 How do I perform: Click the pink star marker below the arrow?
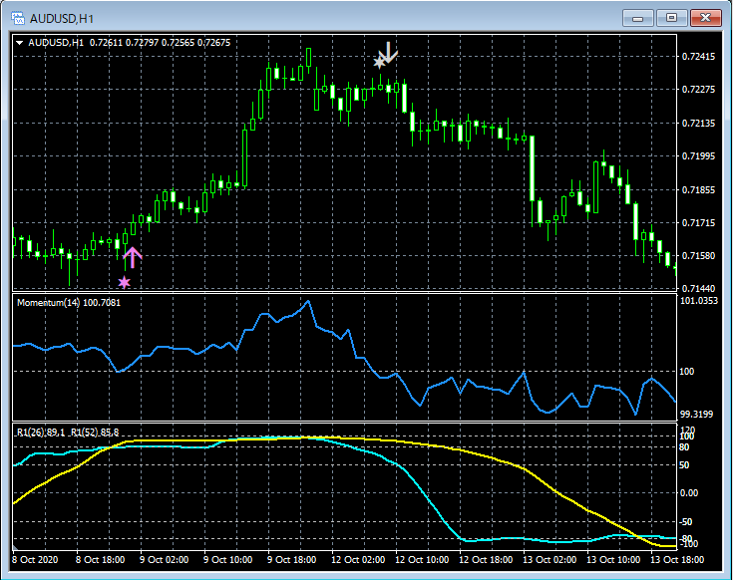[125, 283]
